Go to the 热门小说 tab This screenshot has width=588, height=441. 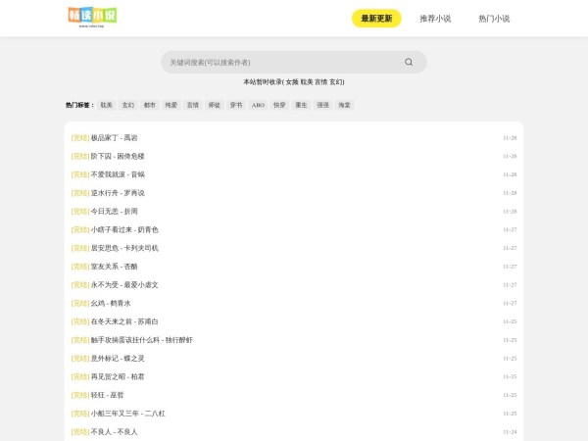point(494,19)
